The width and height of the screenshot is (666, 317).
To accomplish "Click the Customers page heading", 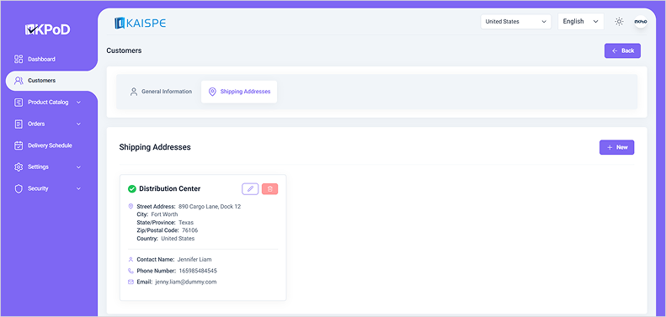I will click(124, 50).
